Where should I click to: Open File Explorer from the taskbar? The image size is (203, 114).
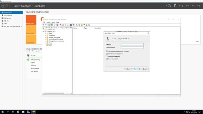(x=23, y=112)
